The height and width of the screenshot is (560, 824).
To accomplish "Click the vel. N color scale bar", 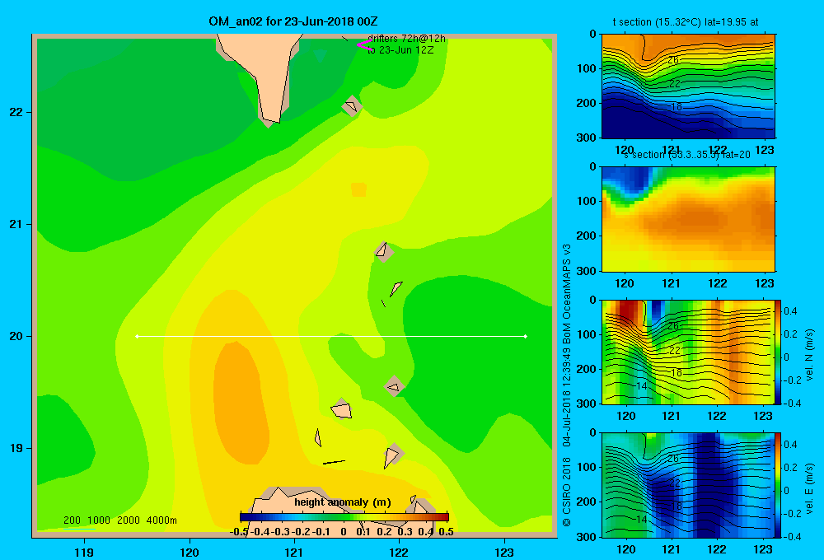I will tap(779, 352).
